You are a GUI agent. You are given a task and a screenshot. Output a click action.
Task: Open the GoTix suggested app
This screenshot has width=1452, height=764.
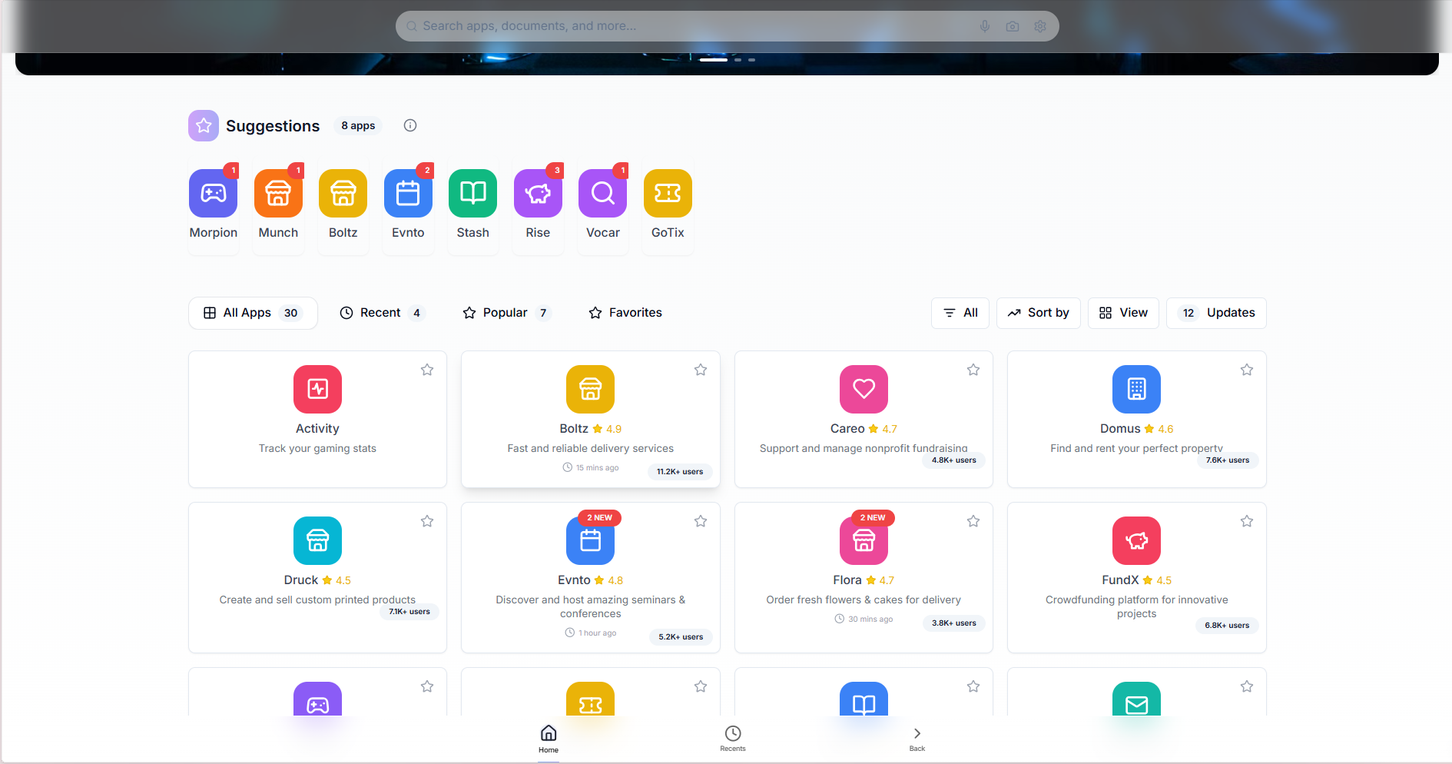[668, 193]
